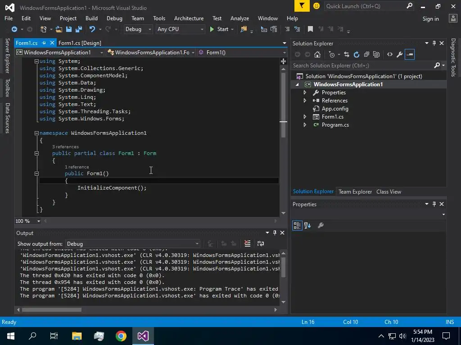Switch to Form1.cs [Design] tab
The height and width of the screenshot is (345, 461).
pyautogui.click(x=80, y=43)
